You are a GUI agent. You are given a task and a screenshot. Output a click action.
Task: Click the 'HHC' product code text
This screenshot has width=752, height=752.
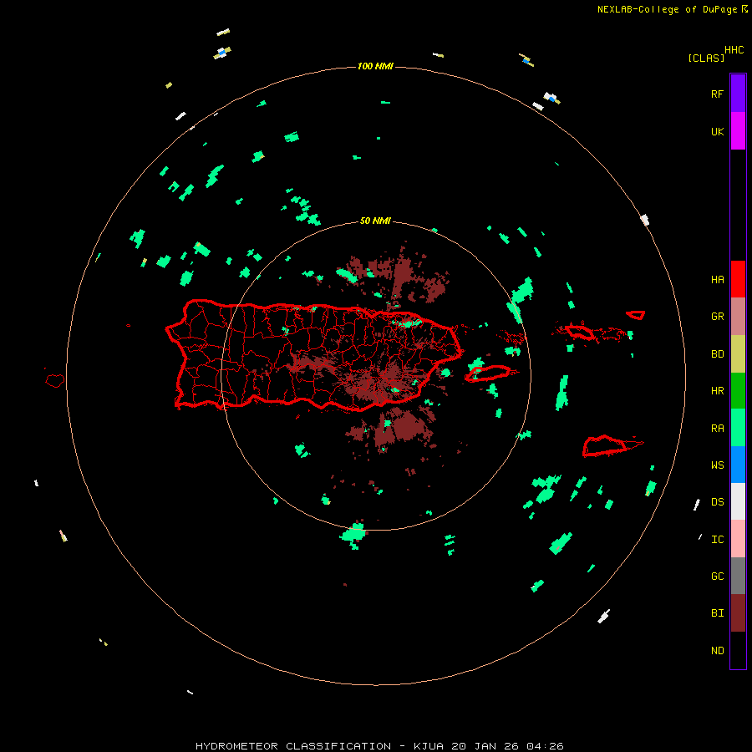tap(734, 50)
